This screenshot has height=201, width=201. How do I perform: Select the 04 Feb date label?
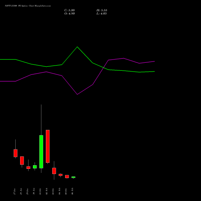point(59,191)
